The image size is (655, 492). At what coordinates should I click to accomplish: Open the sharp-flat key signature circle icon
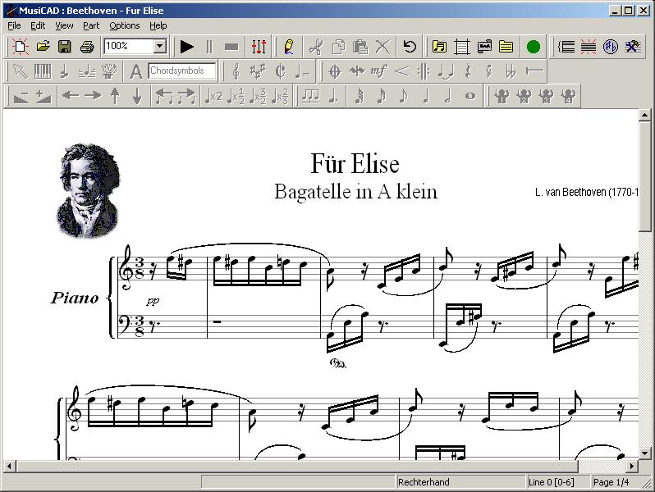coord(611,46)
